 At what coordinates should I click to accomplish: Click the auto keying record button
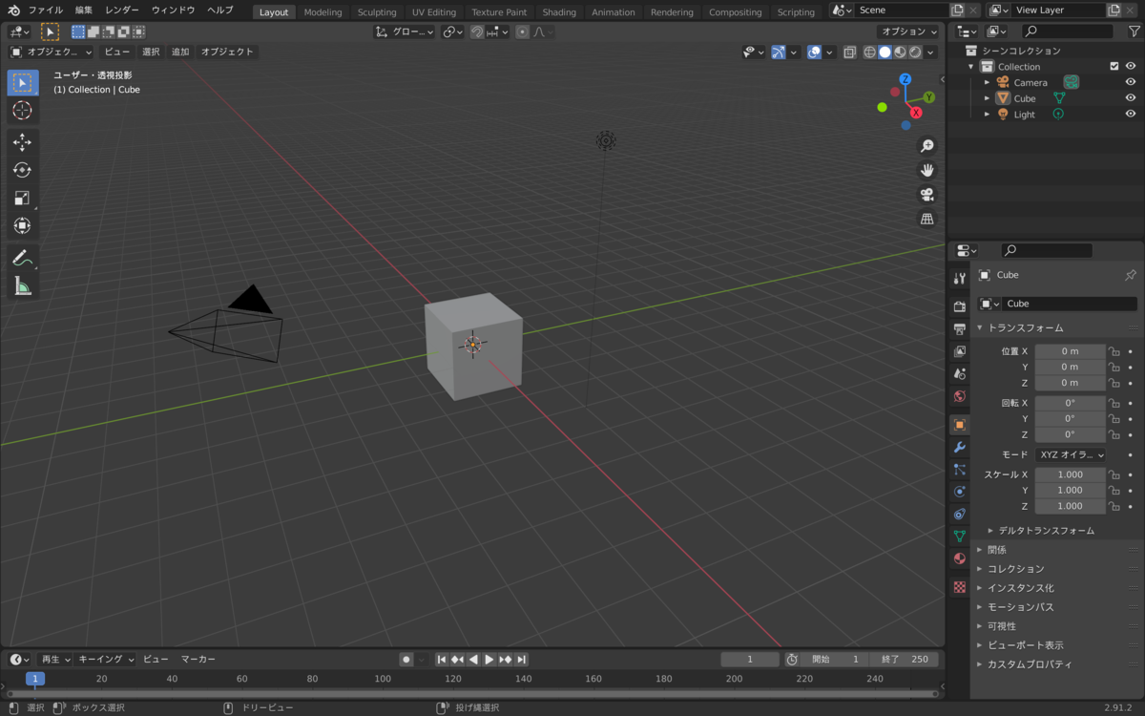tap(406, 660)
